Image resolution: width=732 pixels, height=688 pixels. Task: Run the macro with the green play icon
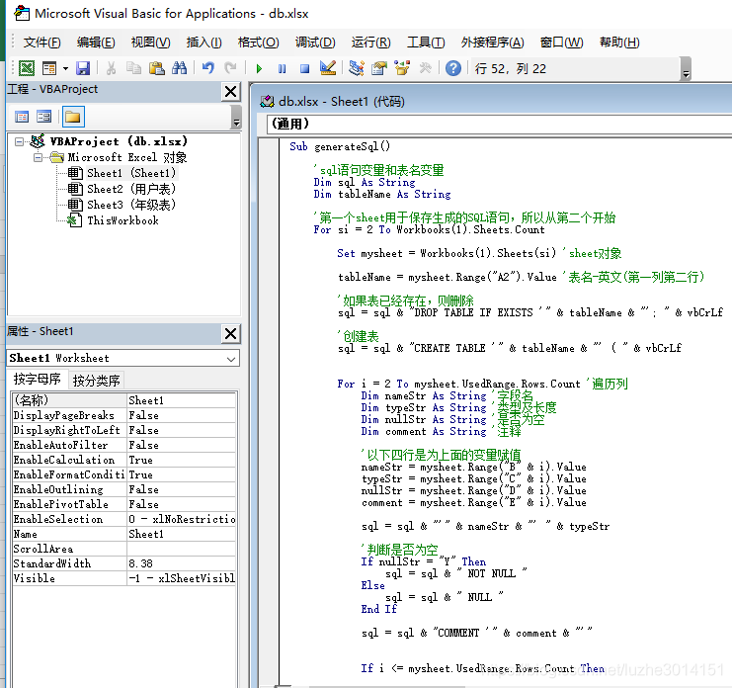pos(259,68)
